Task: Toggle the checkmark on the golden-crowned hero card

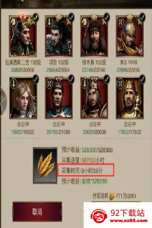Action: tap(142, 79)
